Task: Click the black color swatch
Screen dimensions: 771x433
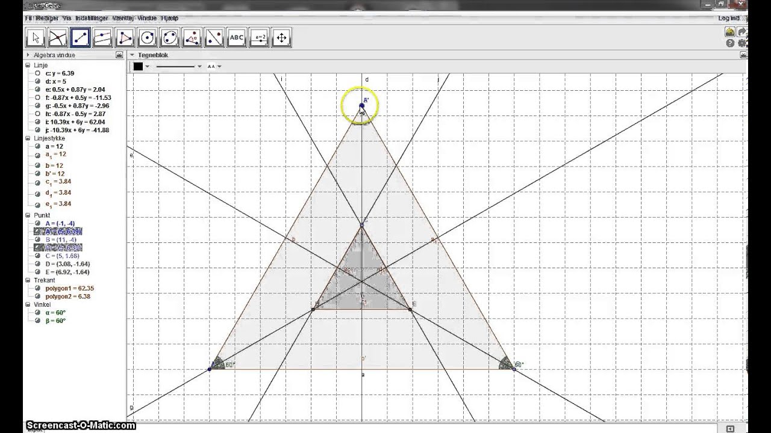Action: click(138, 66)
